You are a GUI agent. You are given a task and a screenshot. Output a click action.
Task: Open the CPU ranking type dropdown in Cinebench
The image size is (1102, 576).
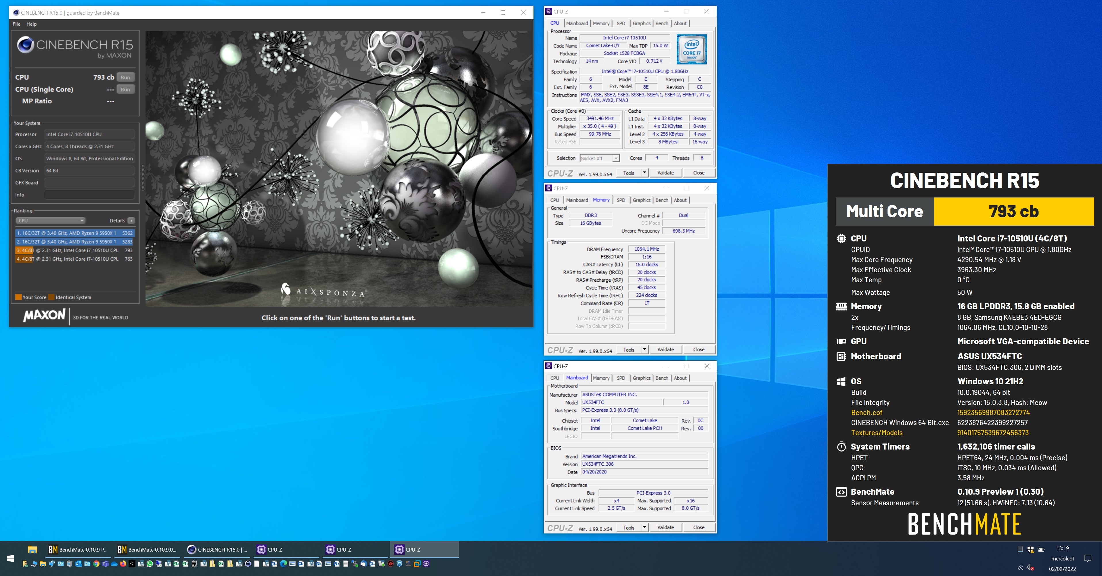coord(51,221)
